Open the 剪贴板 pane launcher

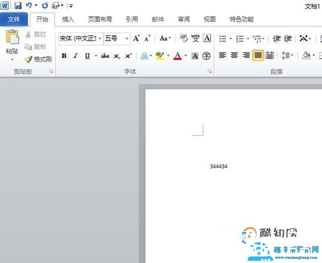coord(51,71)
